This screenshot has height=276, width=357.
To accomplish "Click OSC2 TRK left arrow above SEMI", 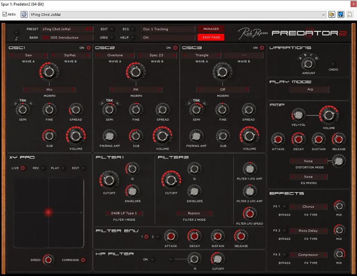I will (102, 104).
